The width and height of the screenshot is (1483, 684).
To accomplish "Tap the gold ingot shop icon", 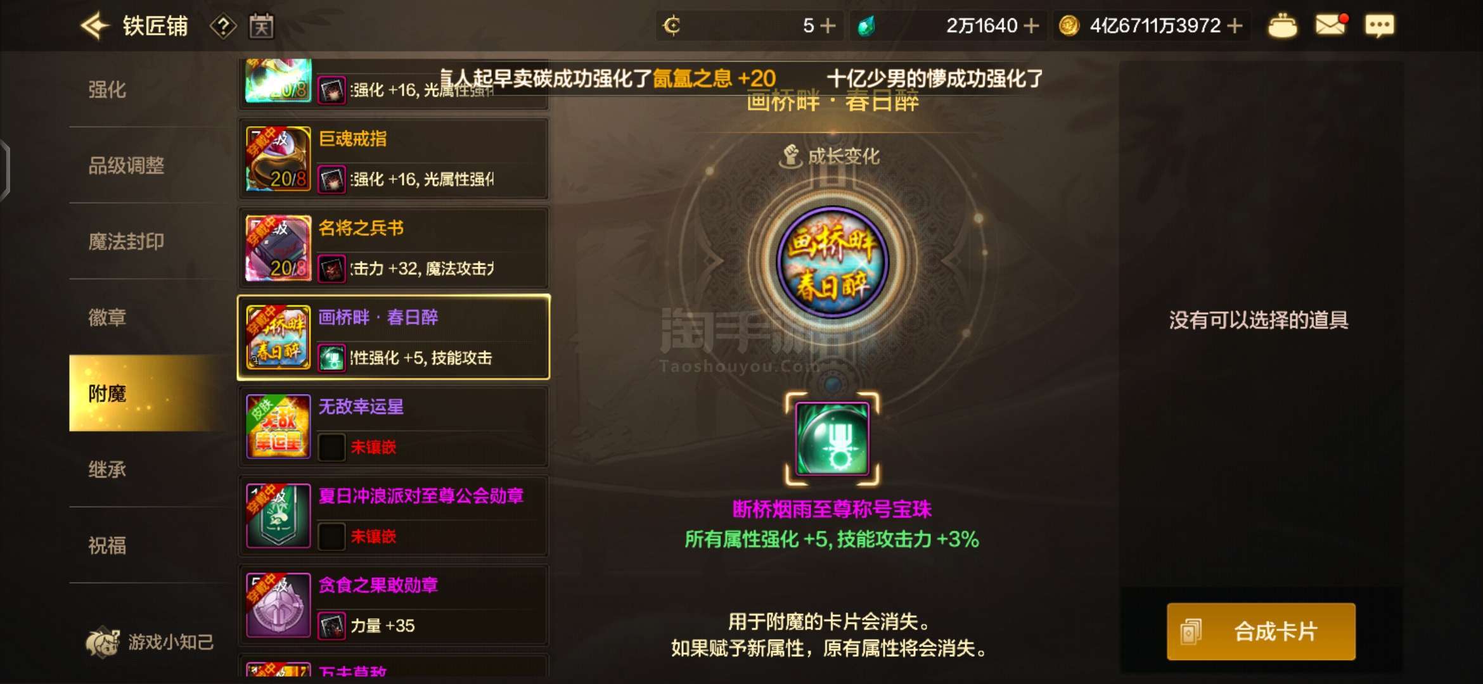I will [1282, 27].
